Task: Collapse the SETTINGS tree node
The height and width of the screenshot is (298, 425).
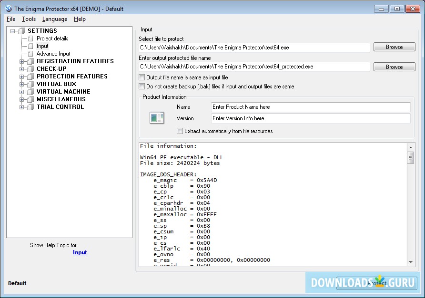Action: click(x=12, y=31)
